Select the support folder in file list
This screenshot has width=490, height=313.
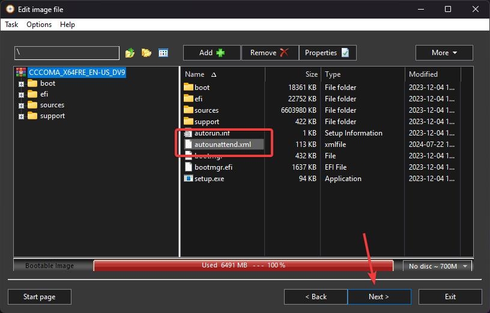[207, 122]
